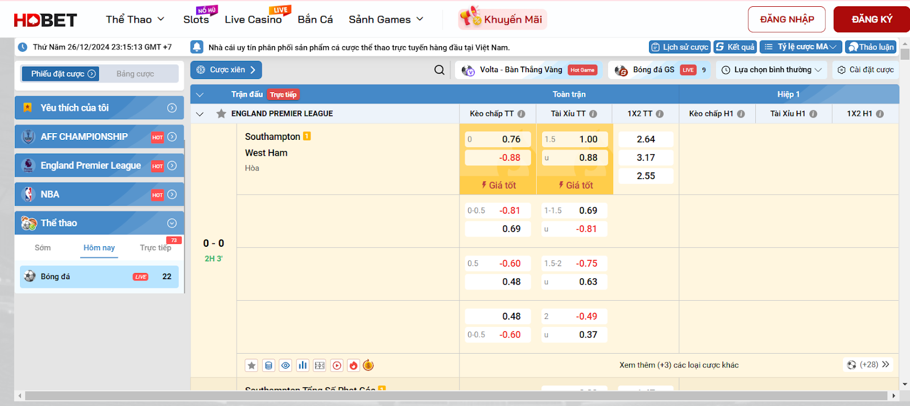Select the Trực tiếp tab

pos(155,248)
